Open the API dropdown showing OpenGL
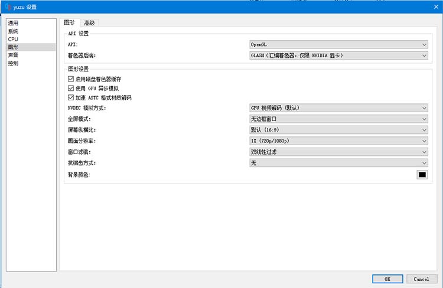Screen dimensions: 443x288 click(338, 44)
